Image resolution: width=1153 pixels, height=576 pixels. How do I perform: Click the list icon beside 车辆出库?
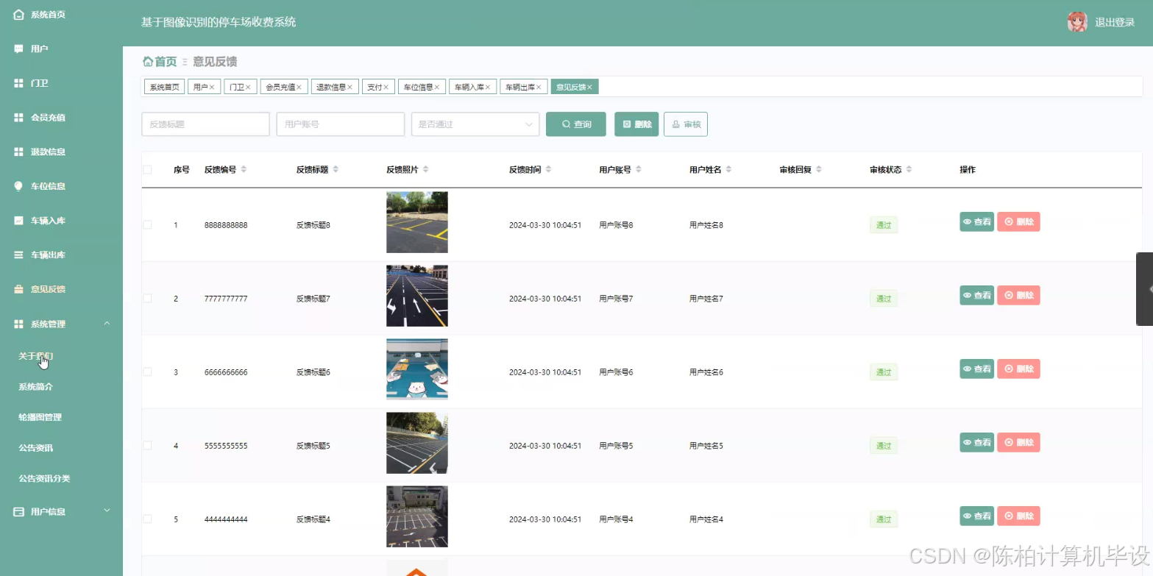coord(19,255)
